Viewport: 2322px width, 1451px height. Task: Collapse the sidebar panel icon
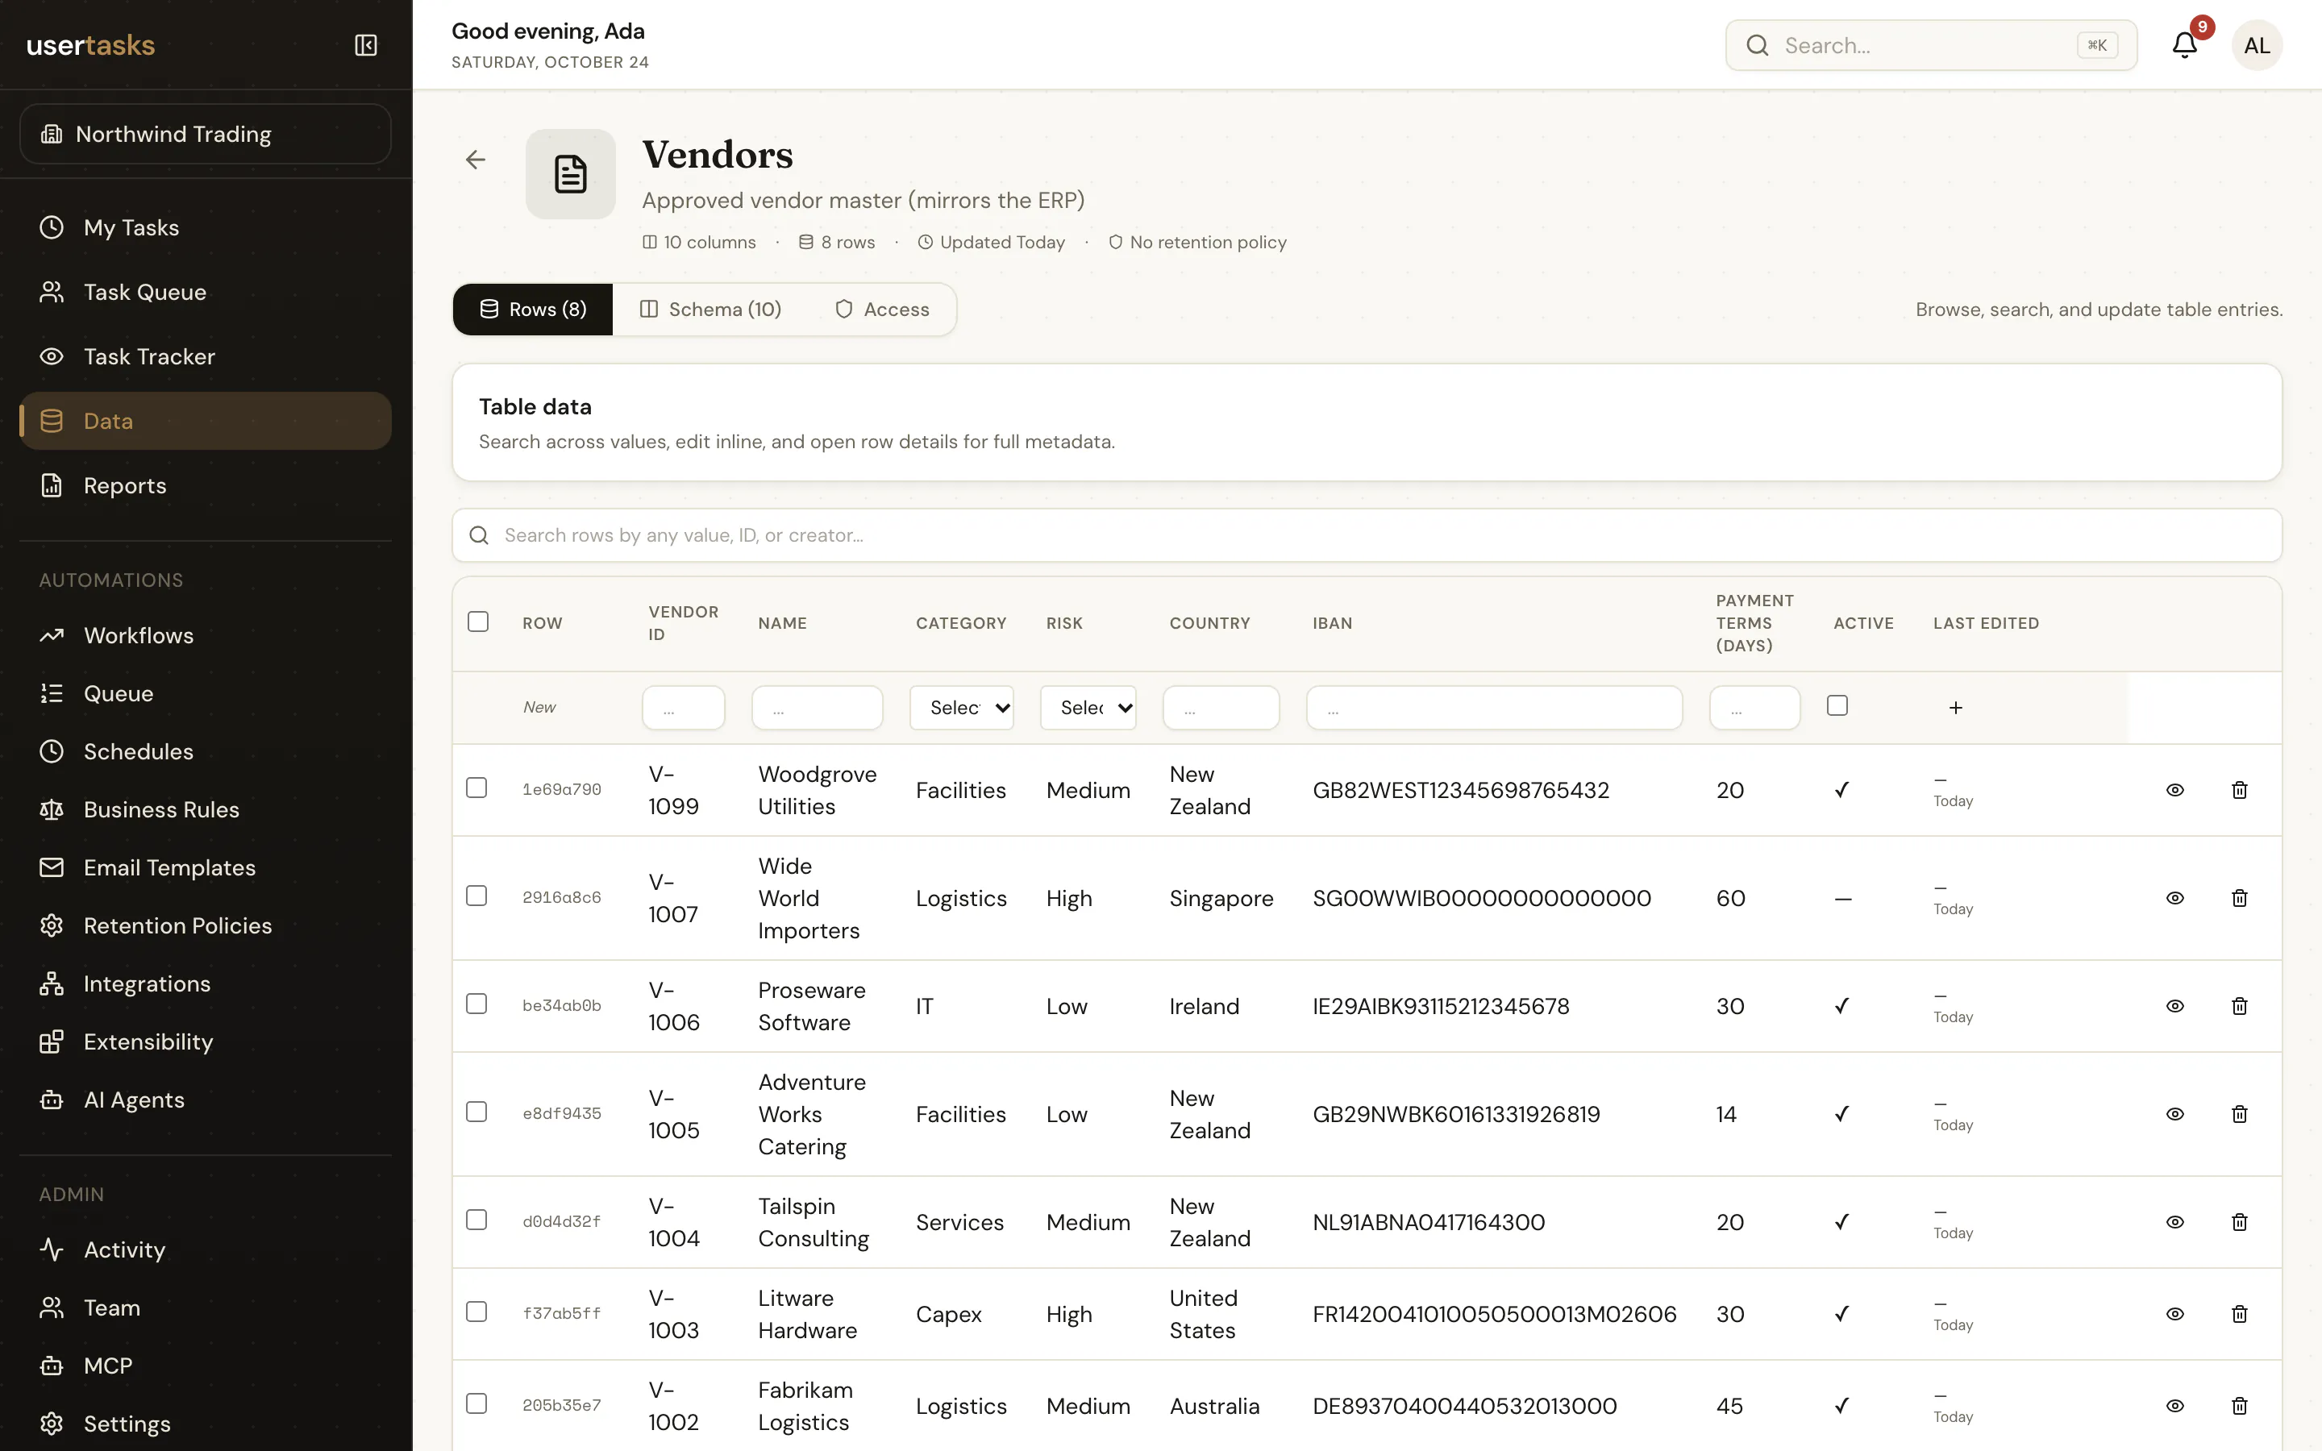[365, 45]
